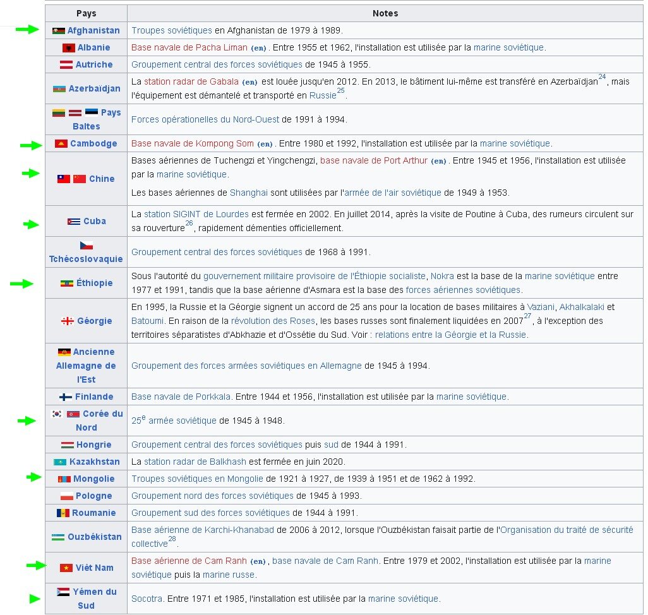Click the Viêt Nam flag icon
Image resolution: width=648 pixels, height=615 pixels.
point(66,568)
